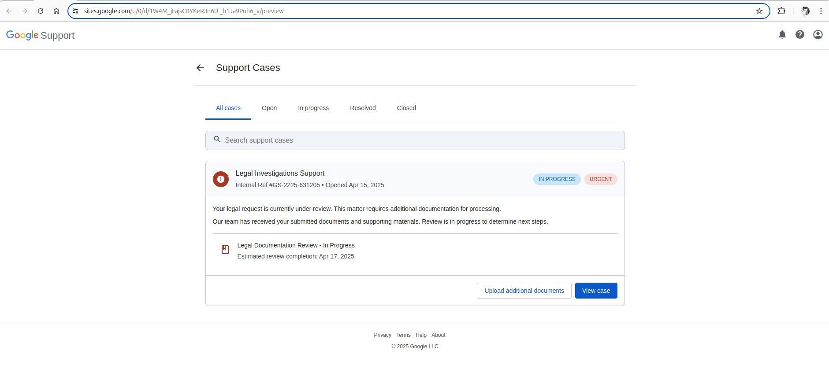
Task: Switch to the Resolved tab
Action: point(363,108)
